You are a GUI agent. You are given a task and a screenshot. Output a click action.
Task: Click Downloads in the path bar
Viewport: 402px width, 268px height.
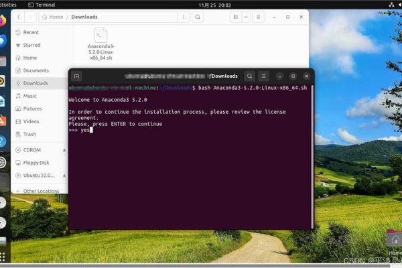tap(84, 17)
